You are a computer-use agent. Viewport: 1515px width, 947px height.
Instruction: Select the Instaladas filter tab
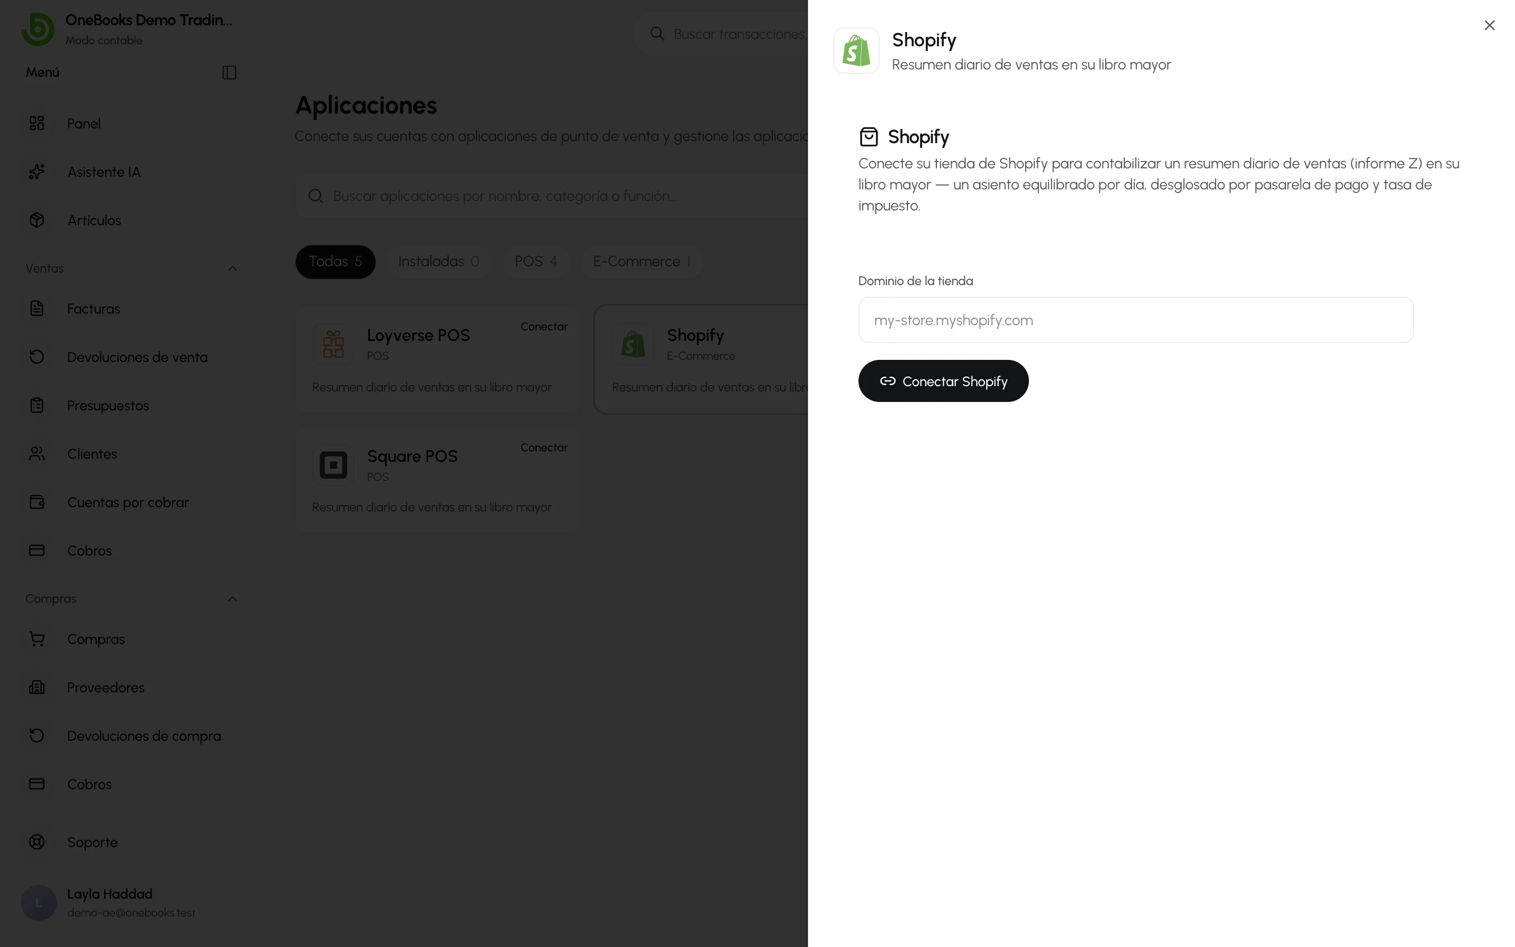pyautogui.click(x=438, y=261)
